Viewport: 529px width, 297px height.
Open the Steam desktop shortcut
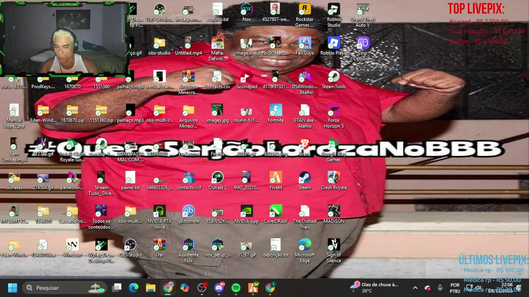pyautogui.click(x=305, y=181)
